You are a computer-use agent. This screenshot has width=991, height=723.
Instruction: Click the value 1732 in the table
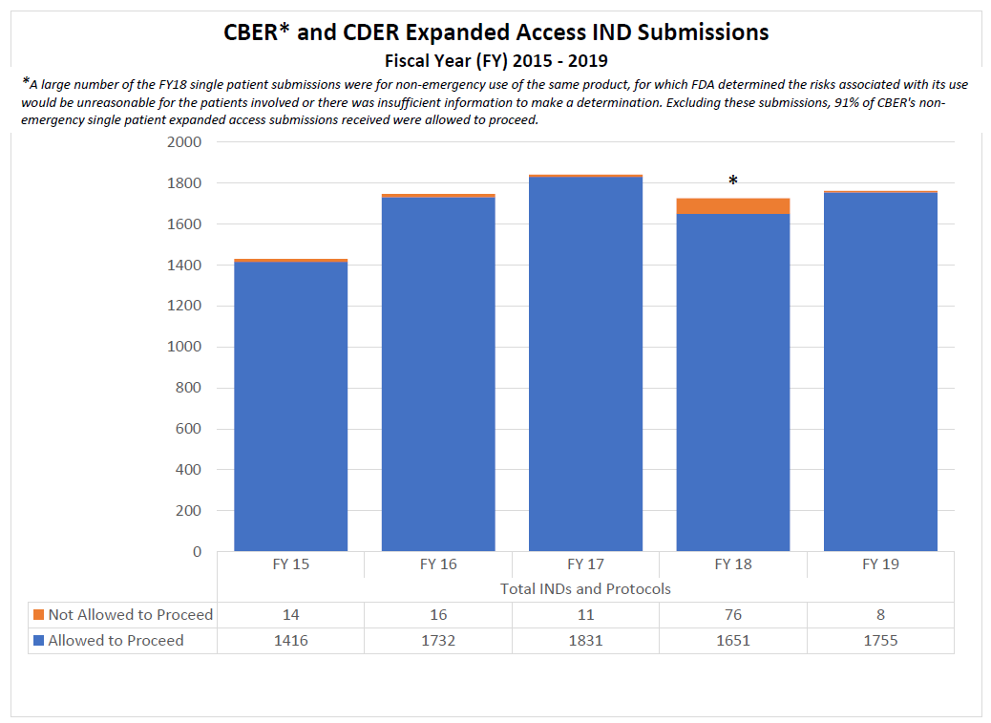(x=438, y=641)
